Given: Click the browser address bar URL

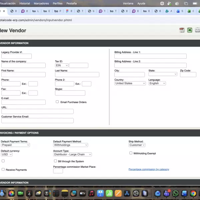Looking at the screenshot, I should pos(36,20).
